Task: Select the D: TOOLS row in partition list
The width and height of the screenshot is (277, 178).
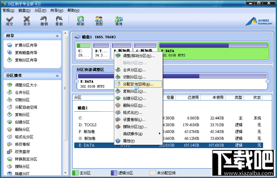Action: coord(169,125)
